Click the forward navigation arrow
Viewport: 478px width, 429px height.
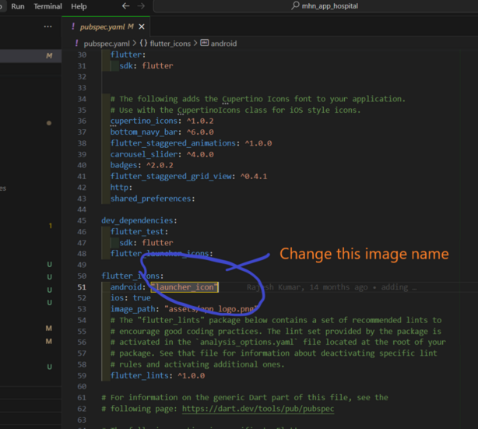141,6
